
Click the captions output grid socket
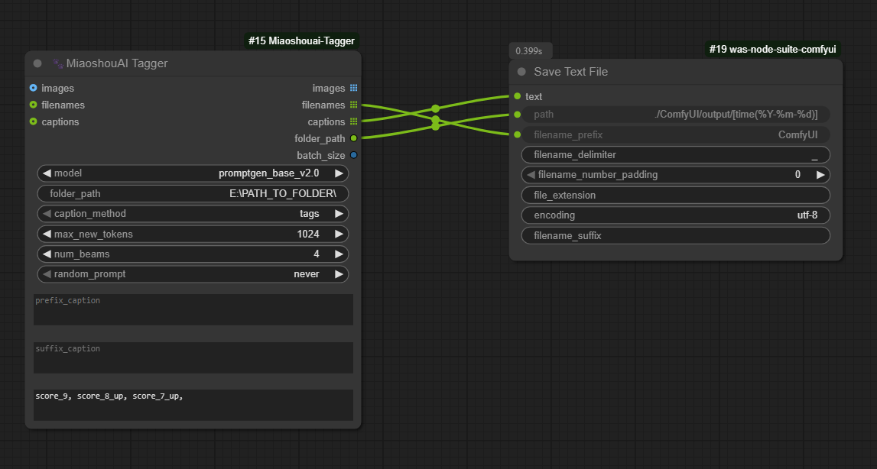coord(353,122)
